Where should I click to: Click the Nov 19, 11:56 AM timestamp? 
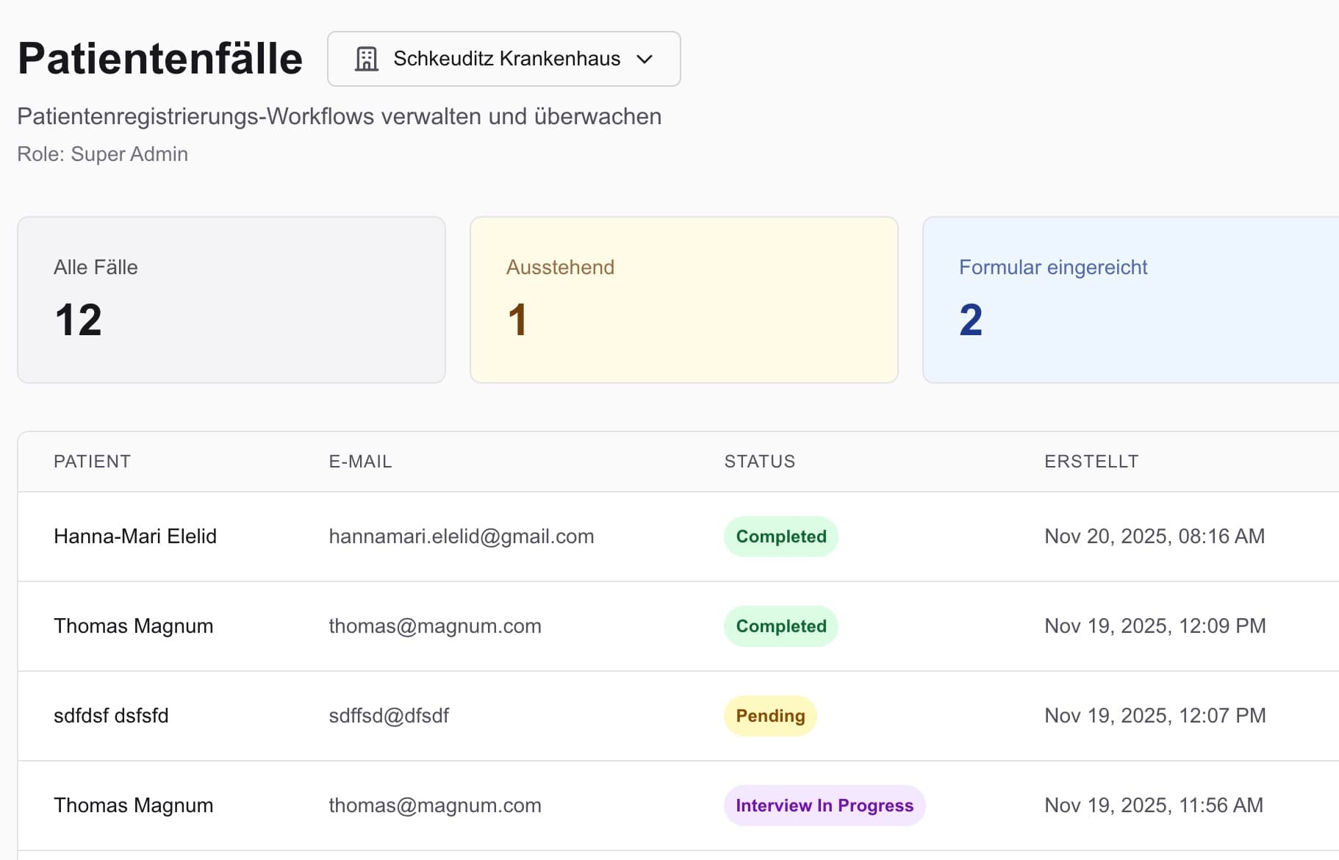tap(1153, 806)
